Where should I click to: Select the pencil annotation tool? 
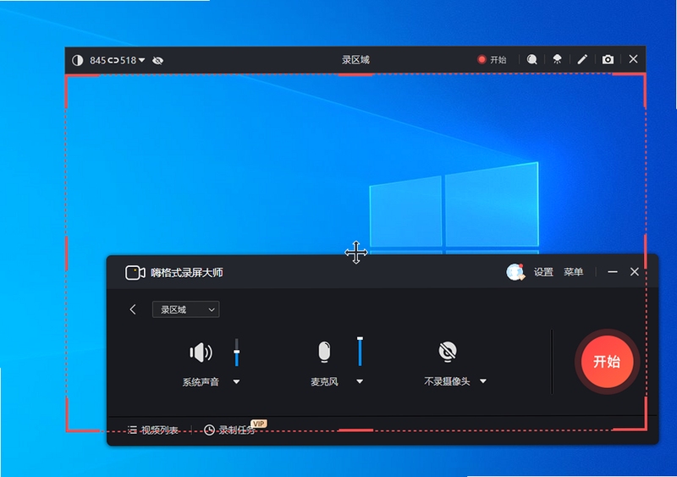[582, 59]
